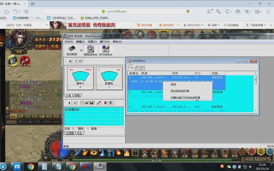This screenshot has width=274, height=171.
Task: Click the 游戏充值 link
Action: (145, 25)
